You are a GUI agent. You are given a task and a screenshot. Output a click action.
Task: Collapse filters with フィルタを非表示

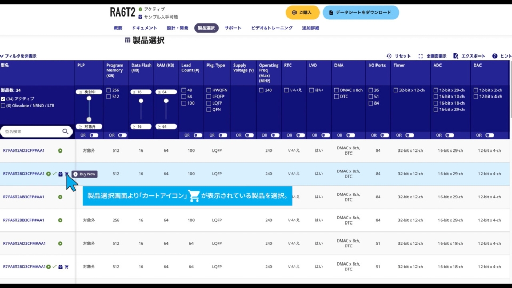pyautogui.click(x=19, y=56)
